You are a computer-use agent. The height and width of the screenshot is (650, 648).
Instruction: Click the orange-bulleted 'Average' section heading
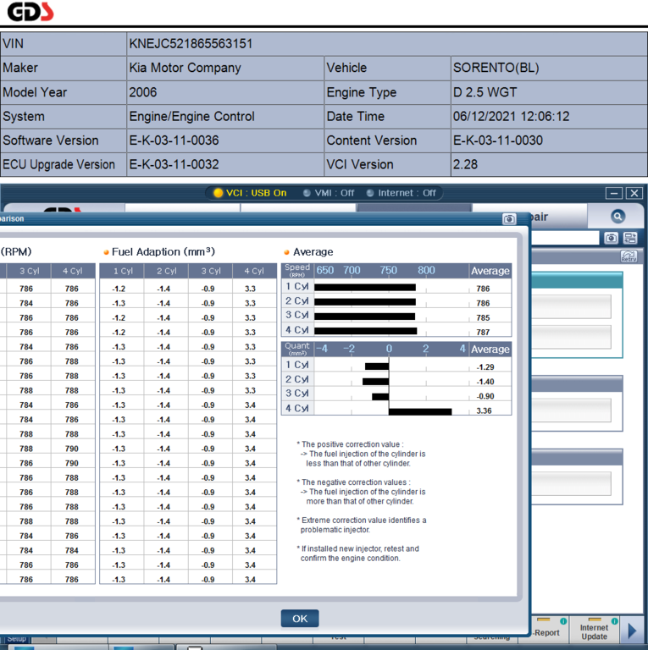coord(313,252)
